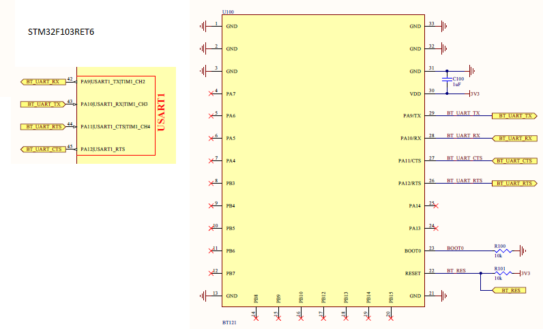Click the red USART1 label
The width and height of the screenshot is (543, 329).
pyautogui.click(x=161, y=113)
